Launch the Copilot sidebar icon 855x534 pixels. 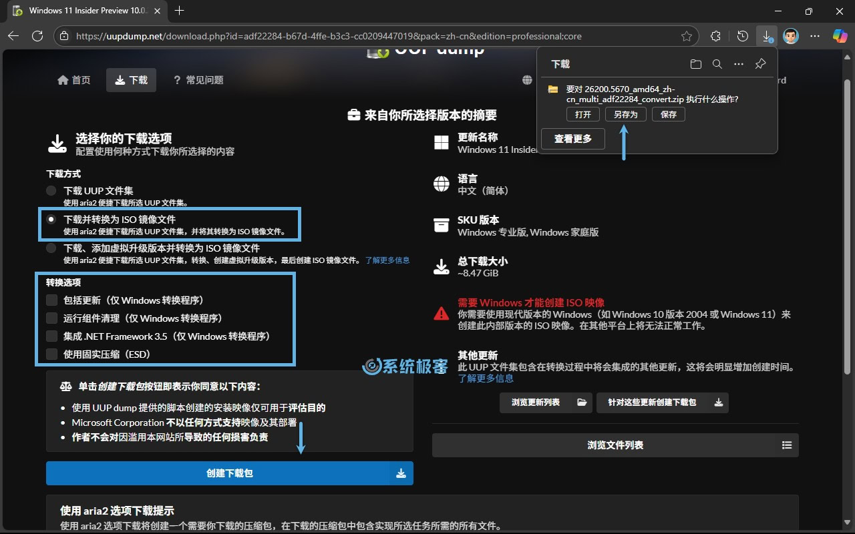(840, 36)
